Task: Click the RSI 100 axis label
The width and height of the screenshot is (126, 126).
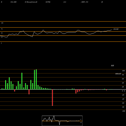Action: (2, 23)
